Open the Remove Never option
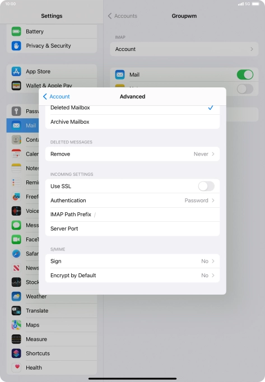 click(x=132, y=154)
